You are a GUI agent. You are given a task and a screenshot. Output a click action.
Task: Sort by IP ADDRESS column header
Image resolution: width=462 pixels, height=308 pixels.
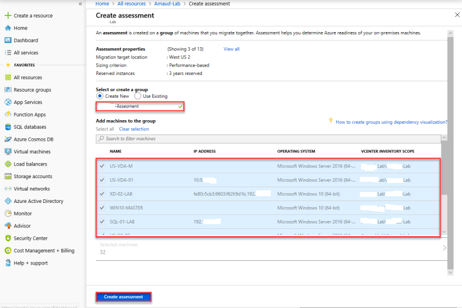pos(204,151)
